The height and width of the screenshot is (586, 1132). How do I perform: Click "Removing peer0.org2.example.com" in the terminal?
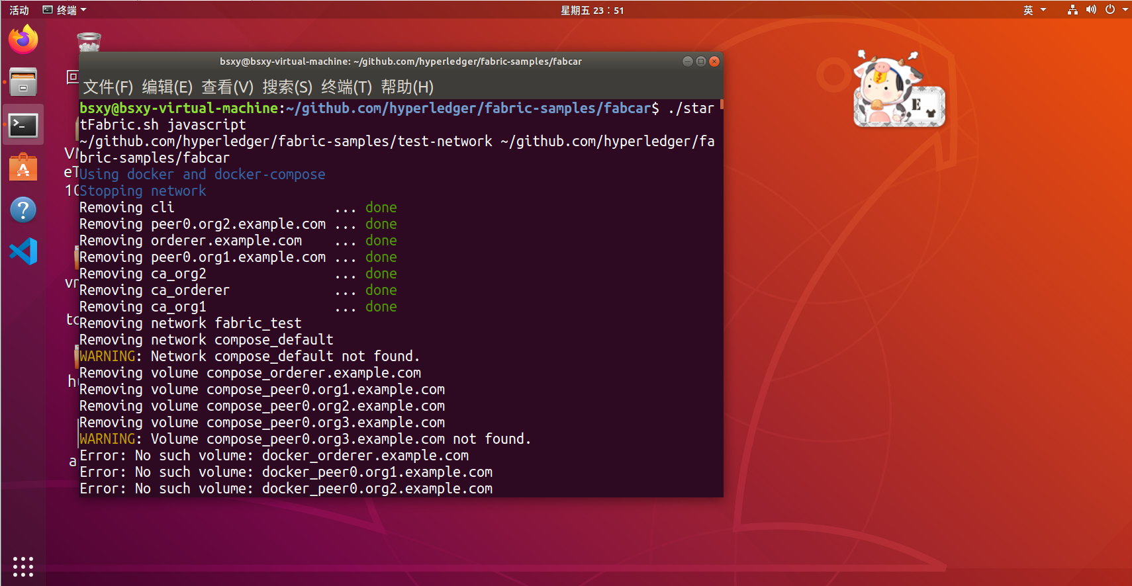click(x=203, y=224)
